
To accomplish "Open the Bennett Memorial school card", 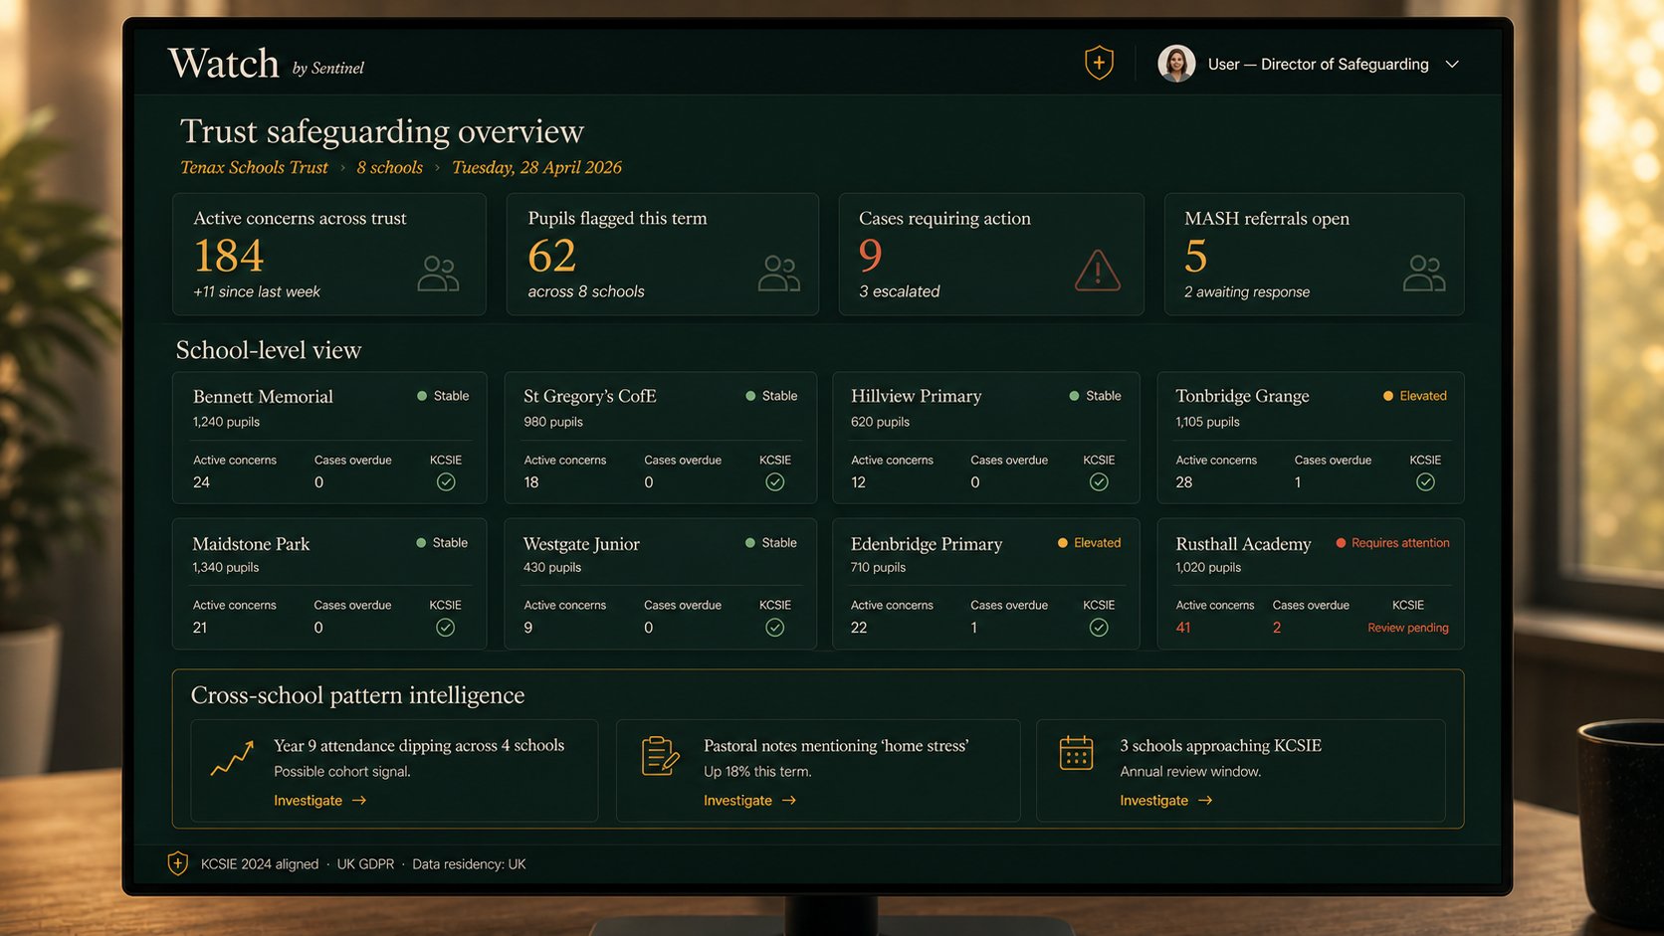I will pyautogui.click(x=329, y=438).
